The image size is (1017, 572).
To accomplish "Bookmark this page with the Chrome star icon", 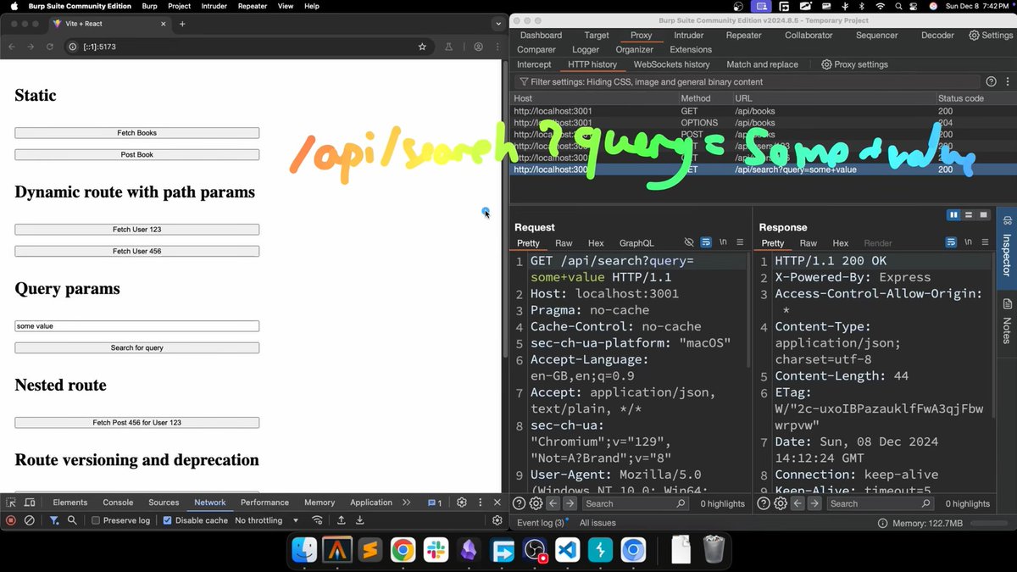I will (422, 47).
